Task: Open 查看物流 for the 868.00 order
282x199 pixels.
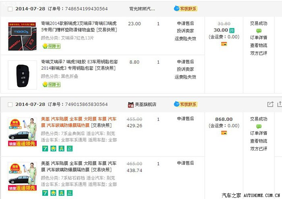Action: pyautogui.click(x=259, y=141)
